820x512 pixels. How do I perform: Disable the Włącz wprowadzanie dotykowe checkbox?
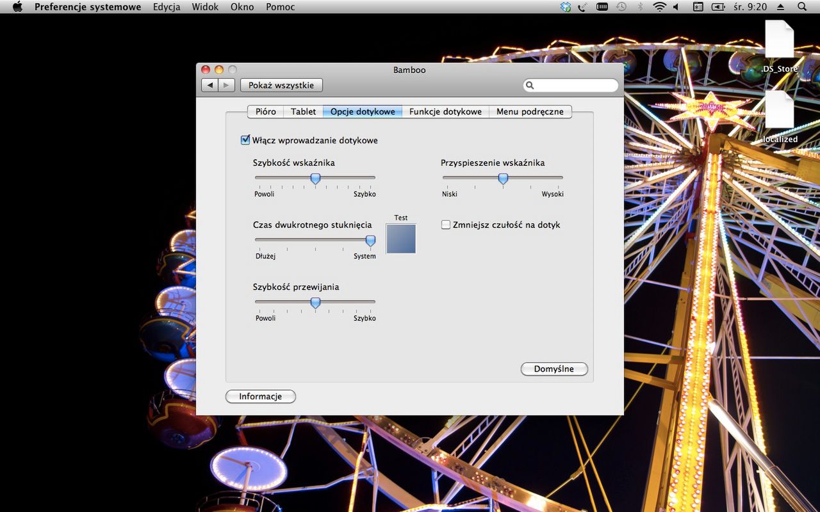click(x=245, y=140)
